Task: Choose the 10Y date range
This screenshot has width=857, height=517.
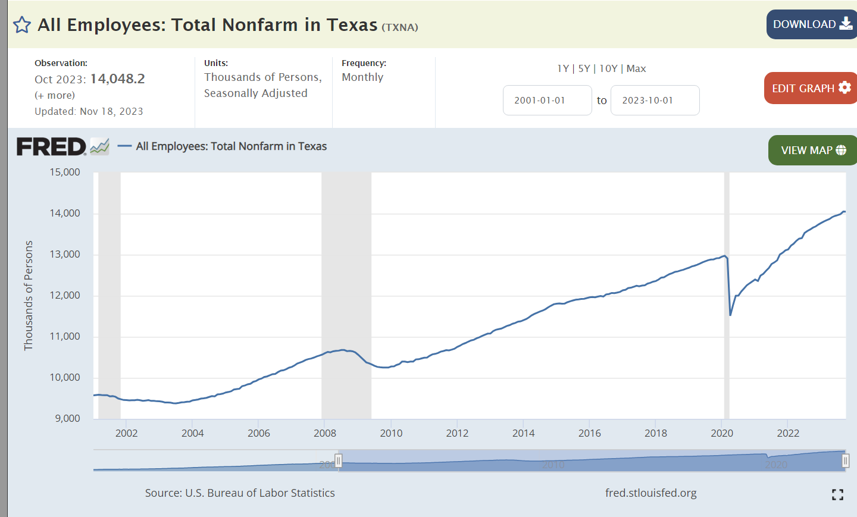Action: [608, 68]
